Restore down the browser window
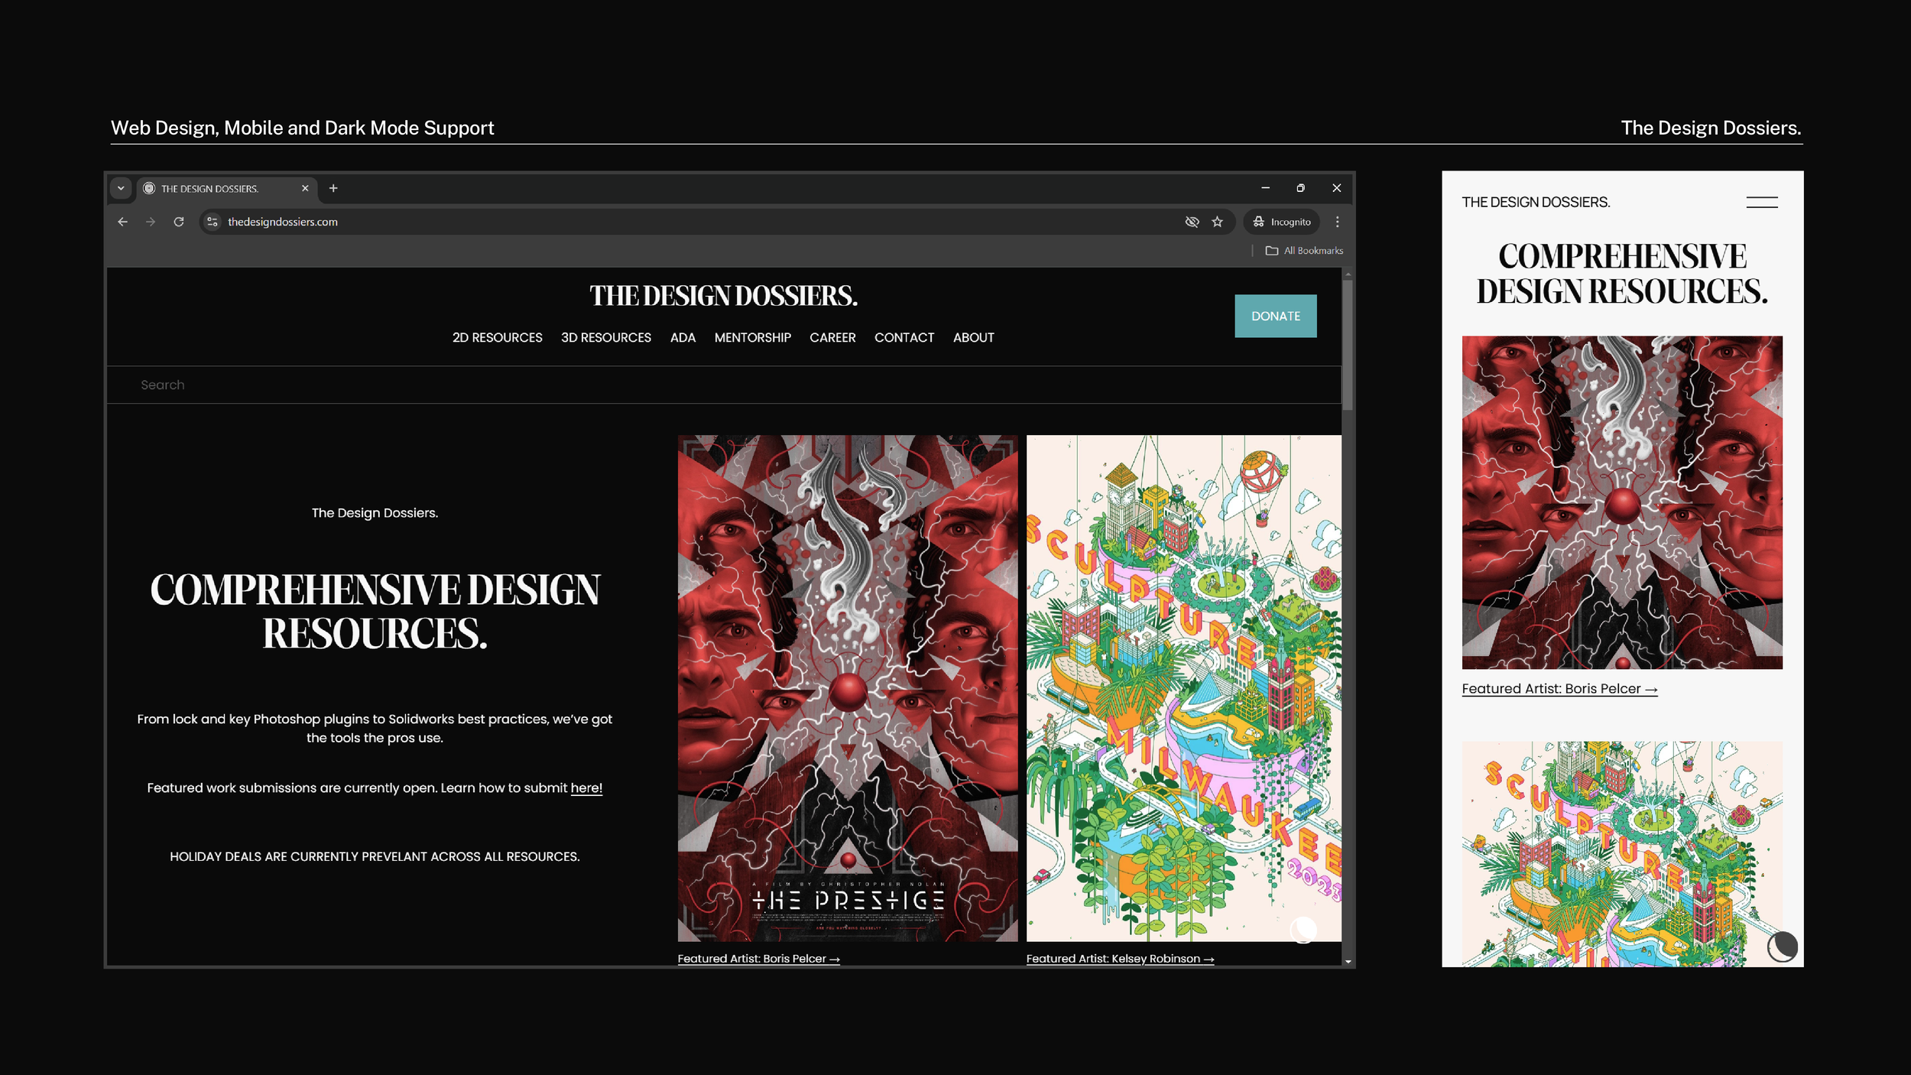The width and height of the screenshot is (1911, 1075). pos(1300,188)
